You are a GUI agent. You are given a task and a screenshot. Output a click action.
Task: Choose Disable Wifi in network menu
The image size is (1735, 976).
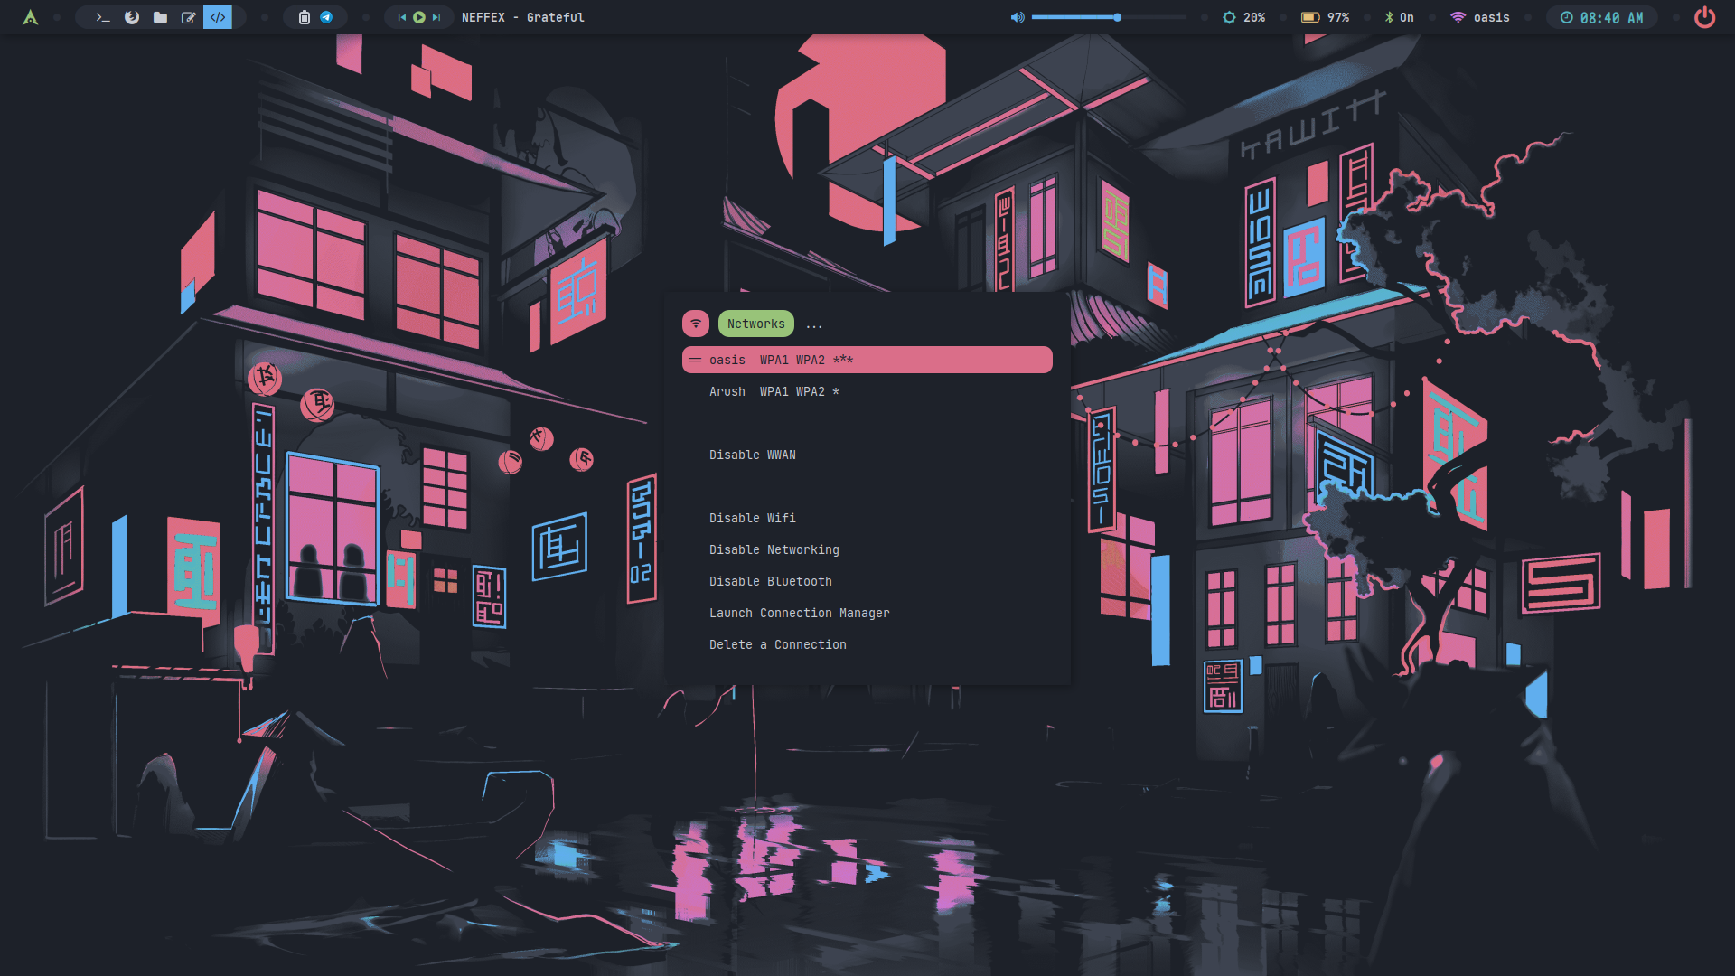point(752,518)
